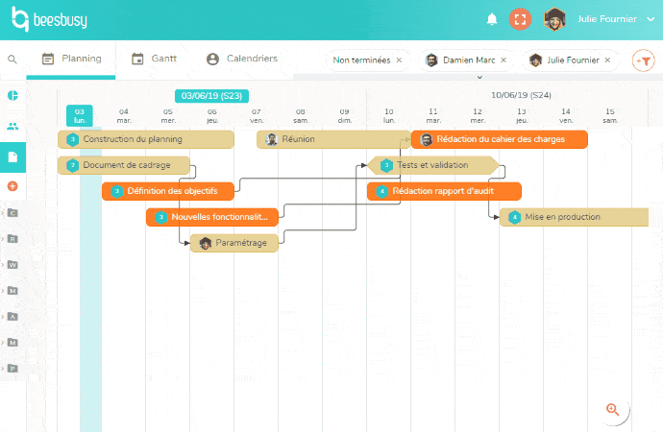Open the Tests et validation task

click(433, 165)
